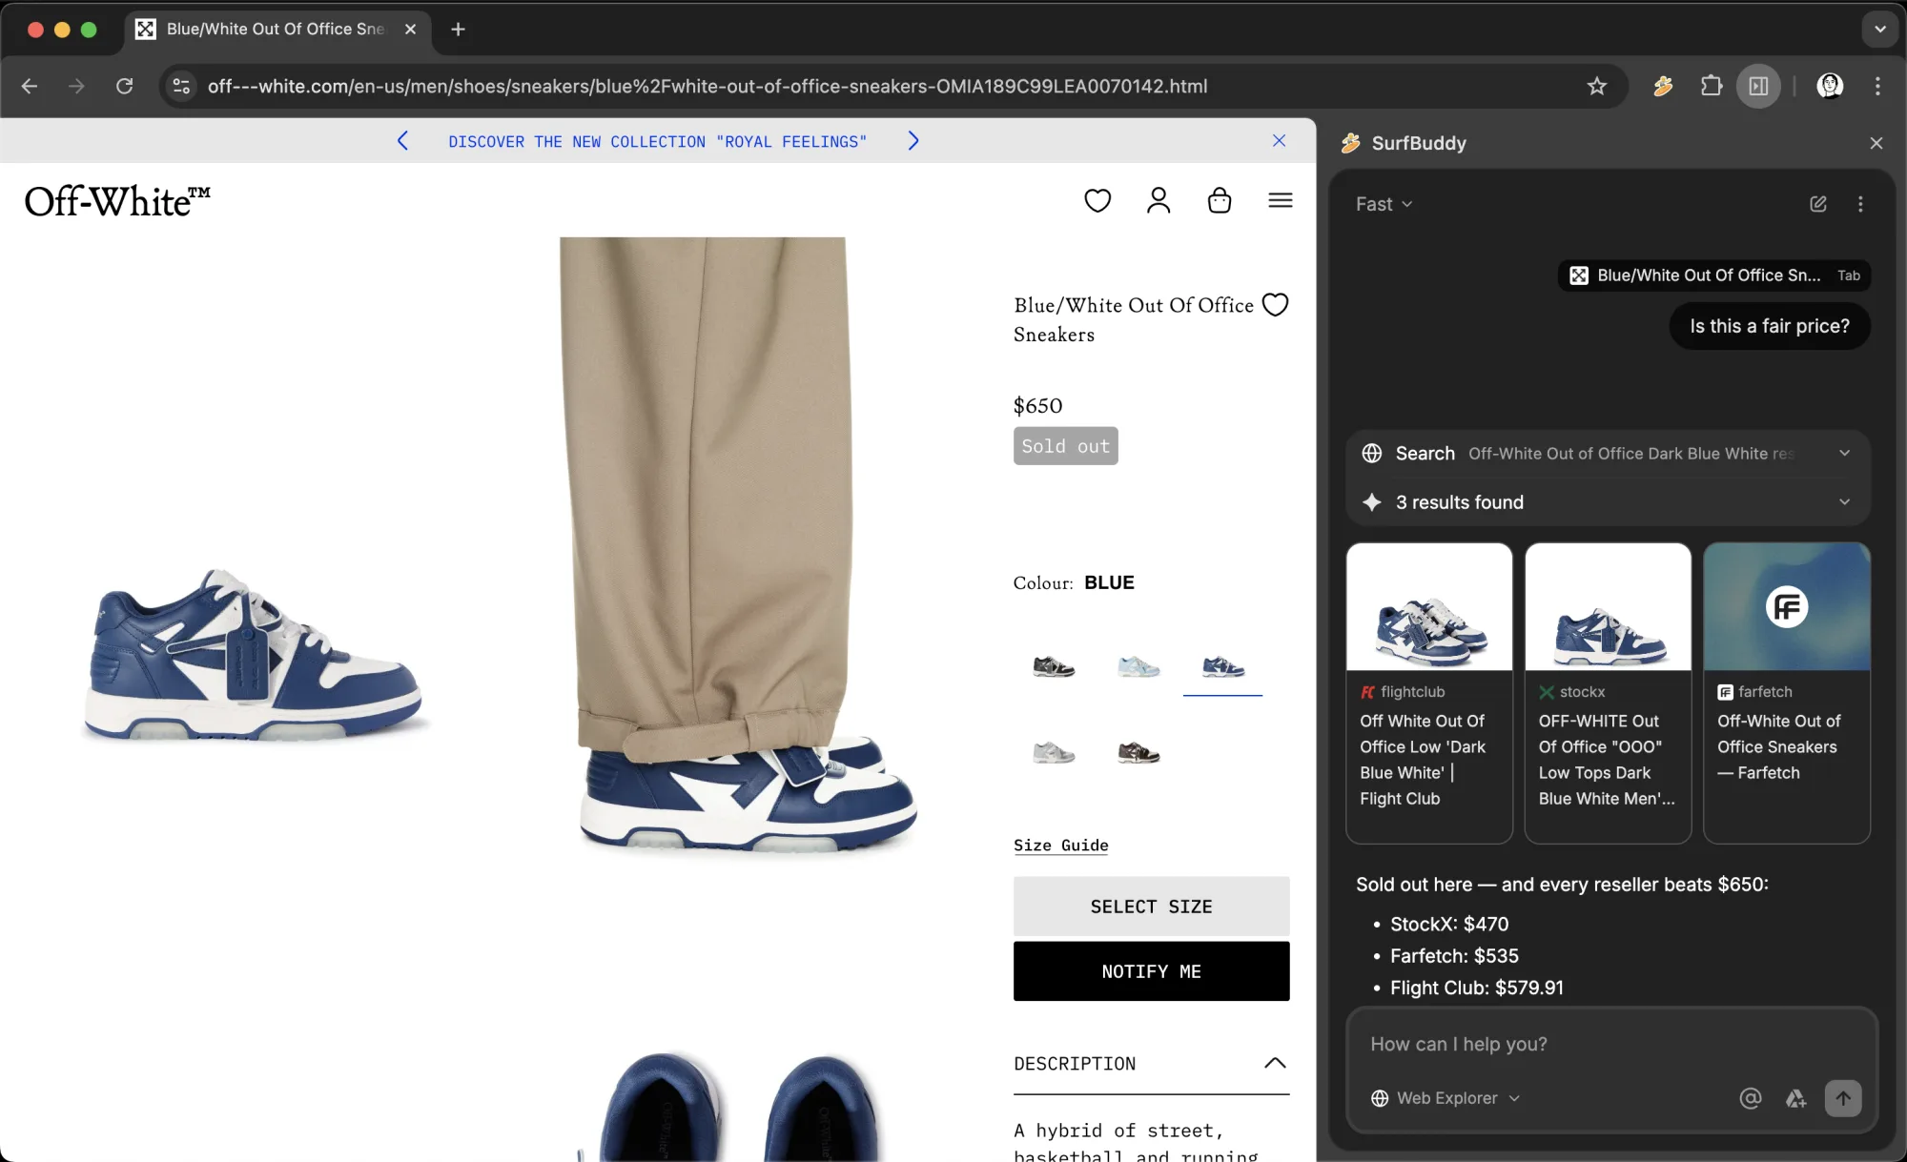The width and height of the screenshot is (1907, 1162).
Task: Open the Chrome profile avatar
Action: tap(1829, 87)
